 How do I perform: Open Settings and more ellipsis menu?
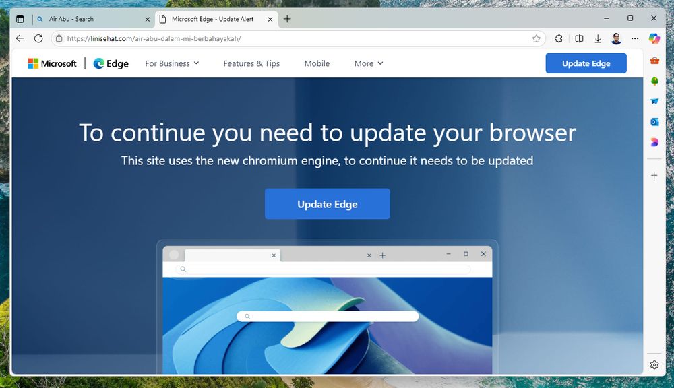click(x=635, y=38)
